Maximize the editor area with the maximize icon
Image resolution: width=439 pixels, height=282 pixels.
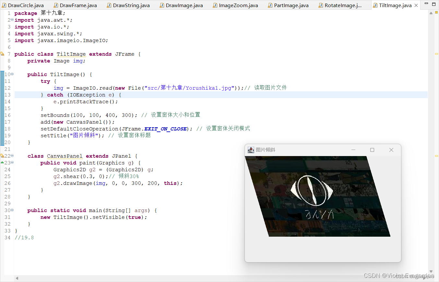[434, 4]
